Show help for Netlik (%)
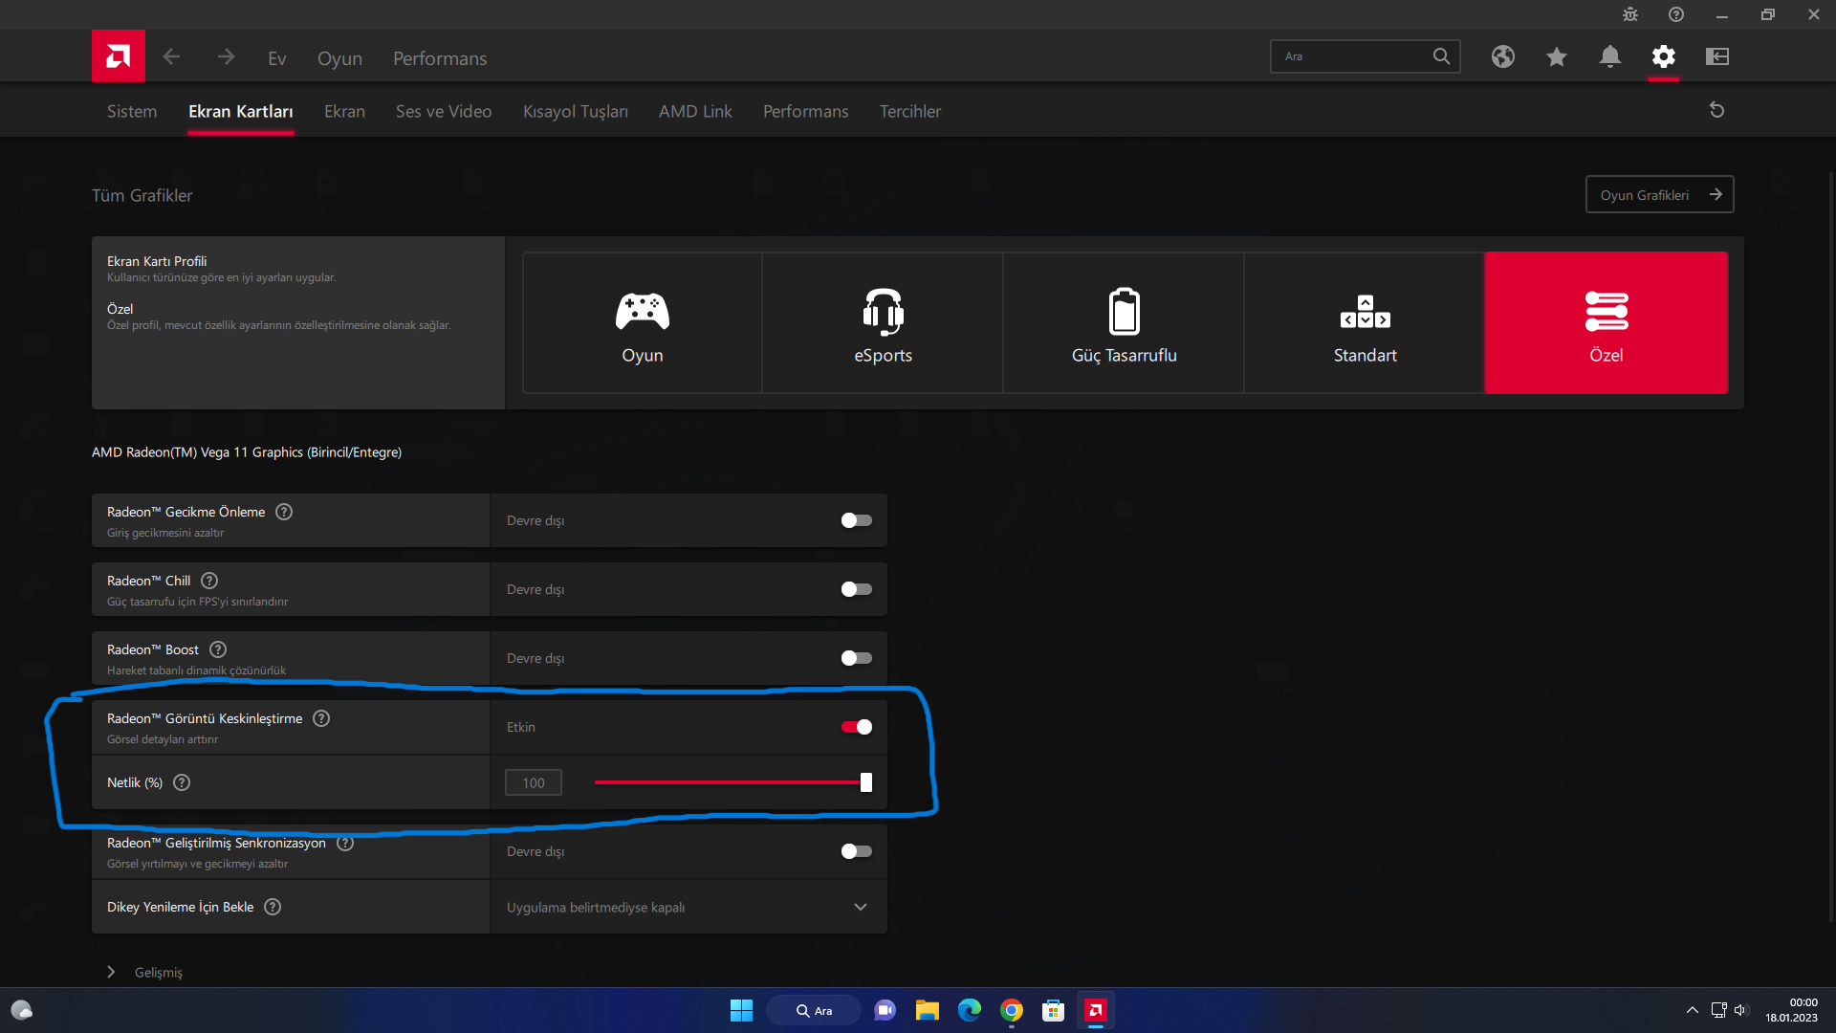 [182, 782]
